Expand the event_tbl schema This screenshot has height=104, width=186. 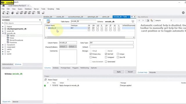pos(3,31)
